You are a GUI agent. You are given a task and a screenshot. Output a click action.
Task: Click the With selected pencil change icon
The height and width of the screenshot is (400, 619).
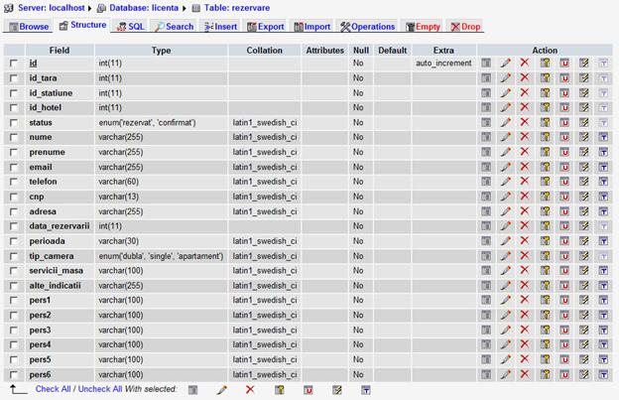[222, 390]
